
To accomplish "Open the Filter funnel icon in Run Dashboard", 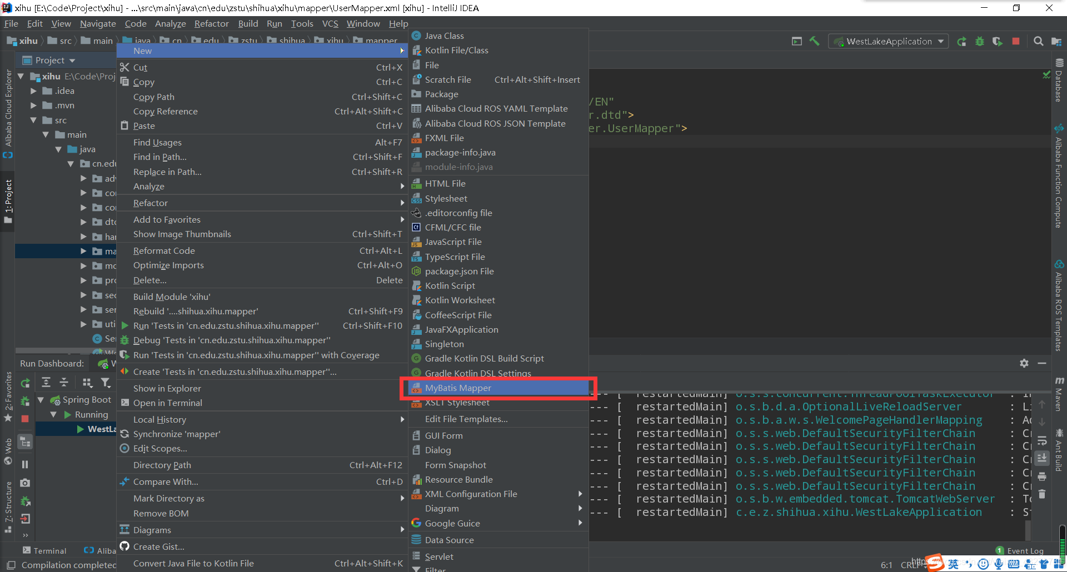I will pyautogui.click(x=105, y=382).
